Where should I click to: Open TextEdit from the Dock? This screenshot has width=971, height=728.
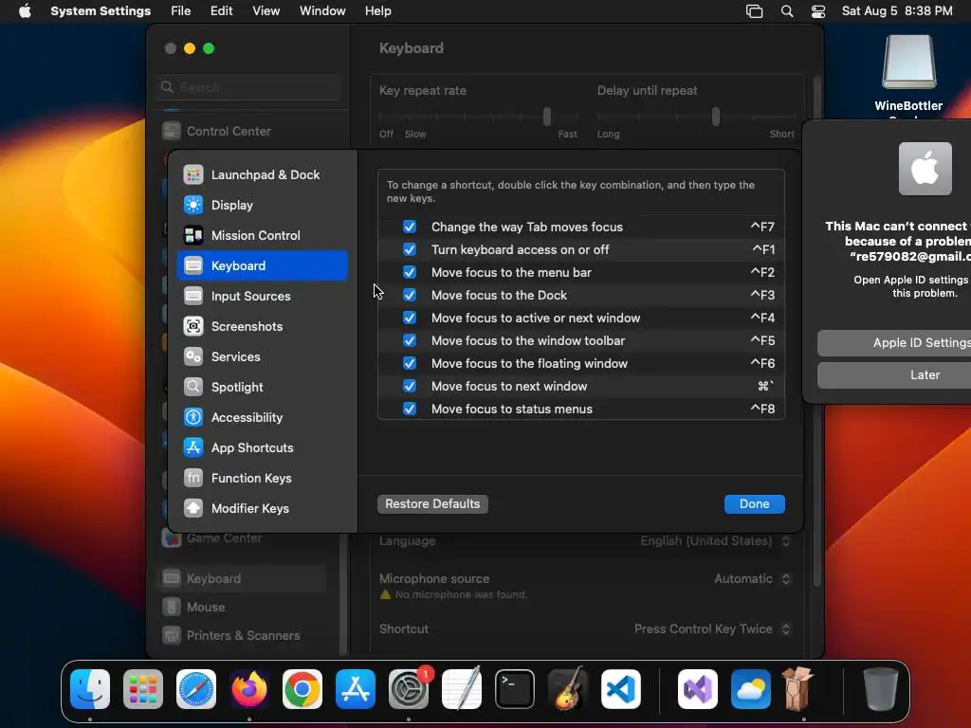(x=462, y=689)
